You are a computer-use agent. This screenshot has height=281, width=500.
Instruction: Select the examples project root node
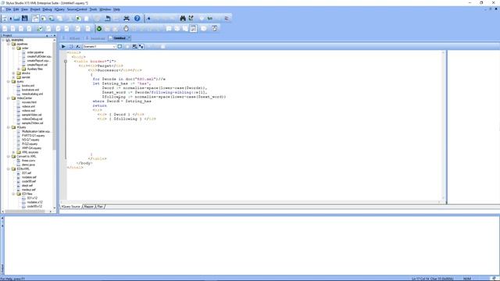(17, 40)
